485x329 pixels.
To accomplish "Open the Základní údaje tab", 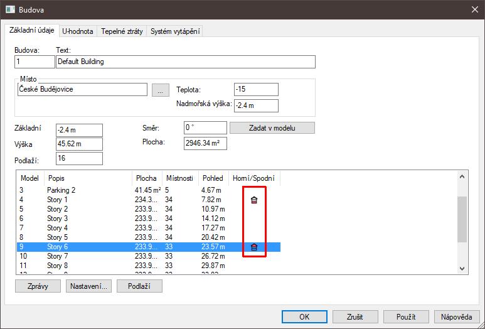I will tap(32, 31).
